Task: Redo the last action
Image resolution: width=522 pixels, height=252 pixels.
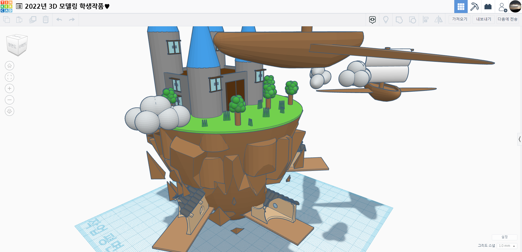Action: pyautogui.click(x=72, y=20)
